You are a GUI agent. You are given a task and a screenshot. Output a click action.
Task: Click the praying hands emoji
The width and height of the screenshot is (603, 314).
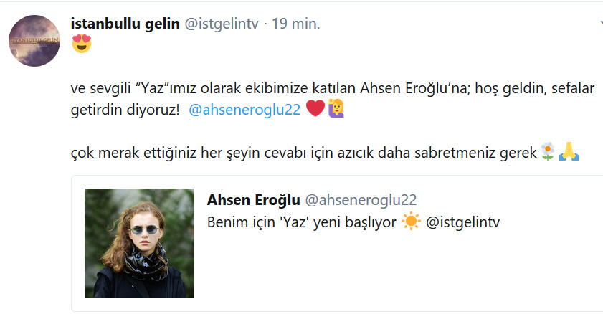click(569, 151)
